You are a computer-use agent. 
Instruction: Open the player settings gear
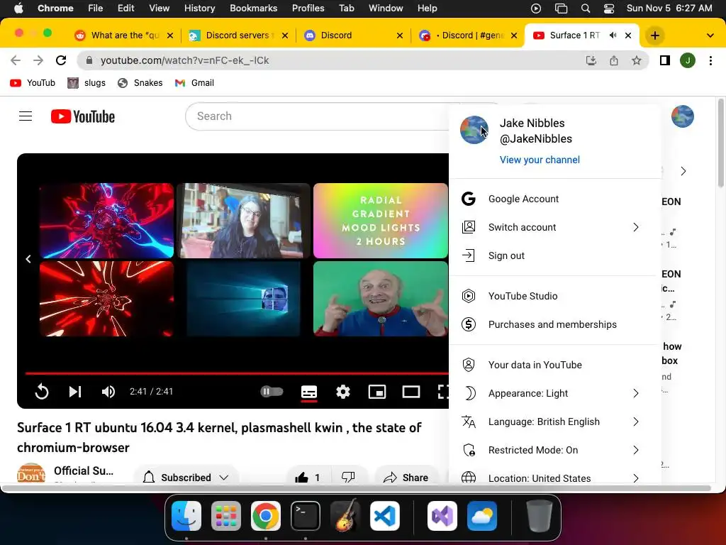pyautogui.click(x=343, y=392)
